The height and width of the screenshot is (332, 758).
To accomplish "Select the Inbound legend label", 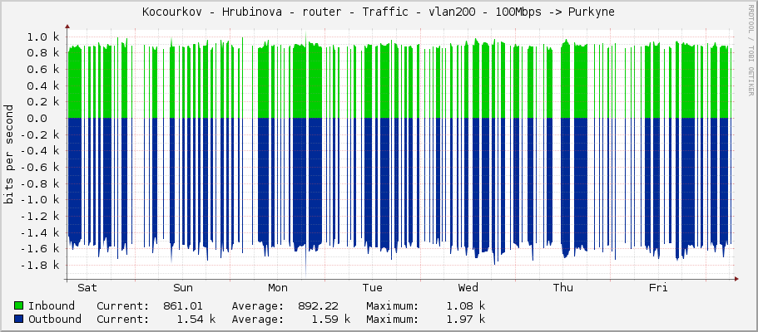I will 52,305.
